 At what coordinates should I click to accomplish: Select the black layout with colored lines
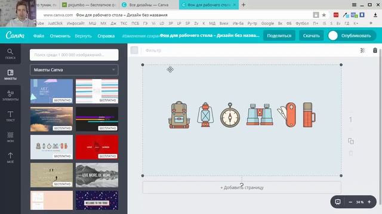tap(97, 119)
